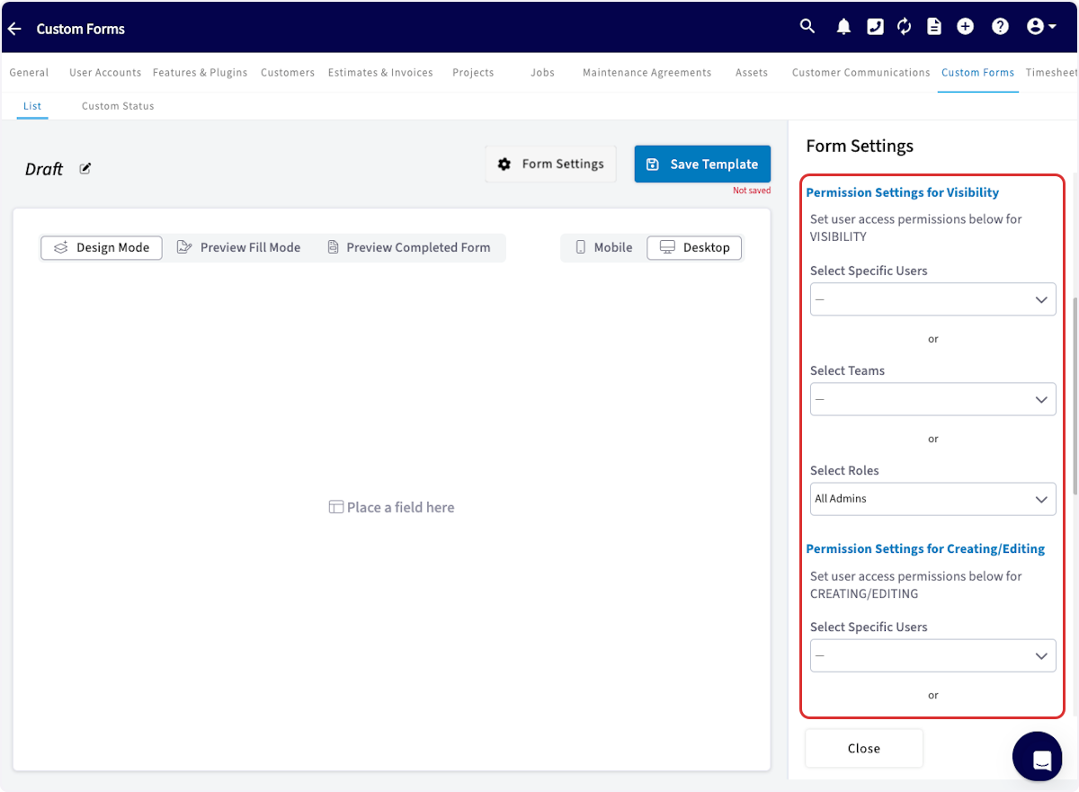Click the 'Place a field here' area
Viewport: 1079px width, 792px height.
392,507
